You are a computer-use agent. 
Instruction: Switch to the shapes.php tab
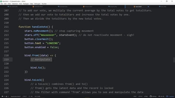point(113,7)
